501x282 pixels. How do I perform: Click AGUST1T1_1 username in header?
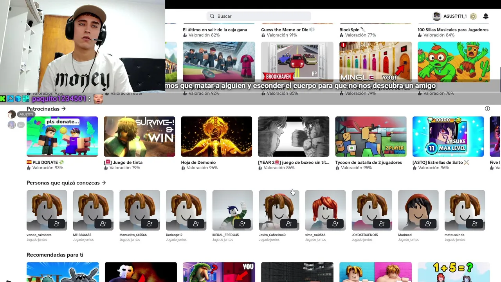(455, 16)
